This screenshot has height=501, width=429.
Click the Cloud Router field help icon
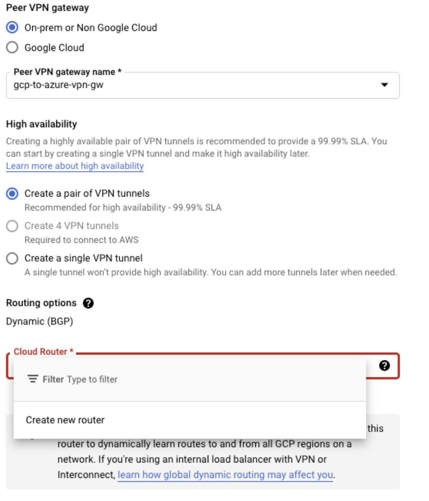click(x=384, y=366)
